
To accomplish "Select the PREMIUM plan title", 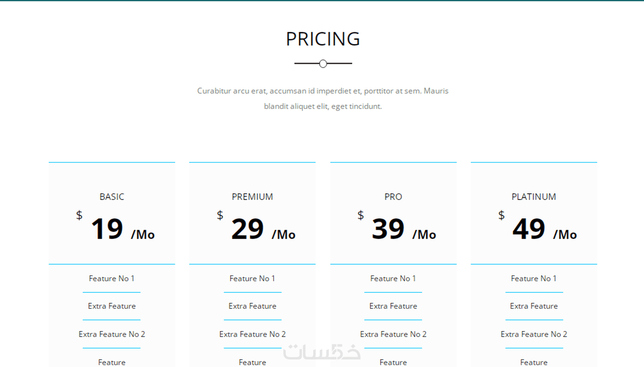I will (x=252, y=197).
